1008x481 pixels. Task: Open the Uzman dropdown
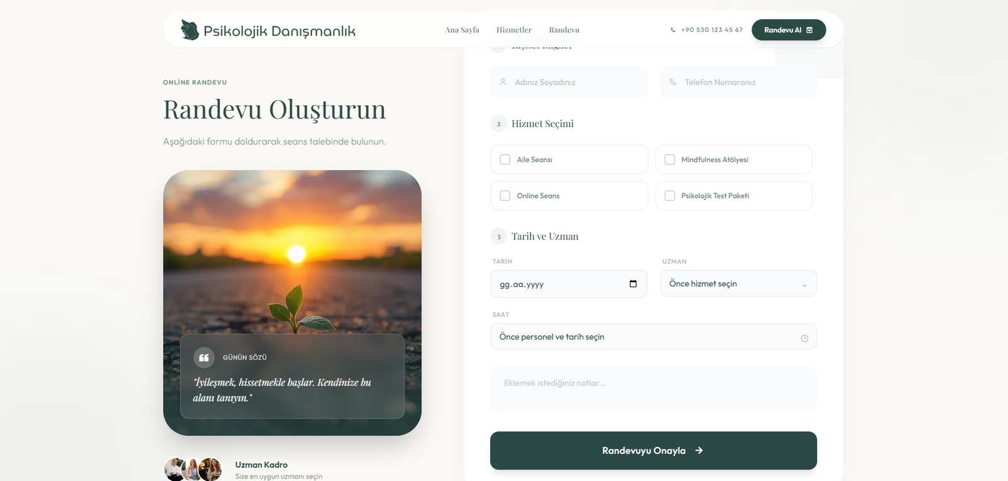pos(738,284)
